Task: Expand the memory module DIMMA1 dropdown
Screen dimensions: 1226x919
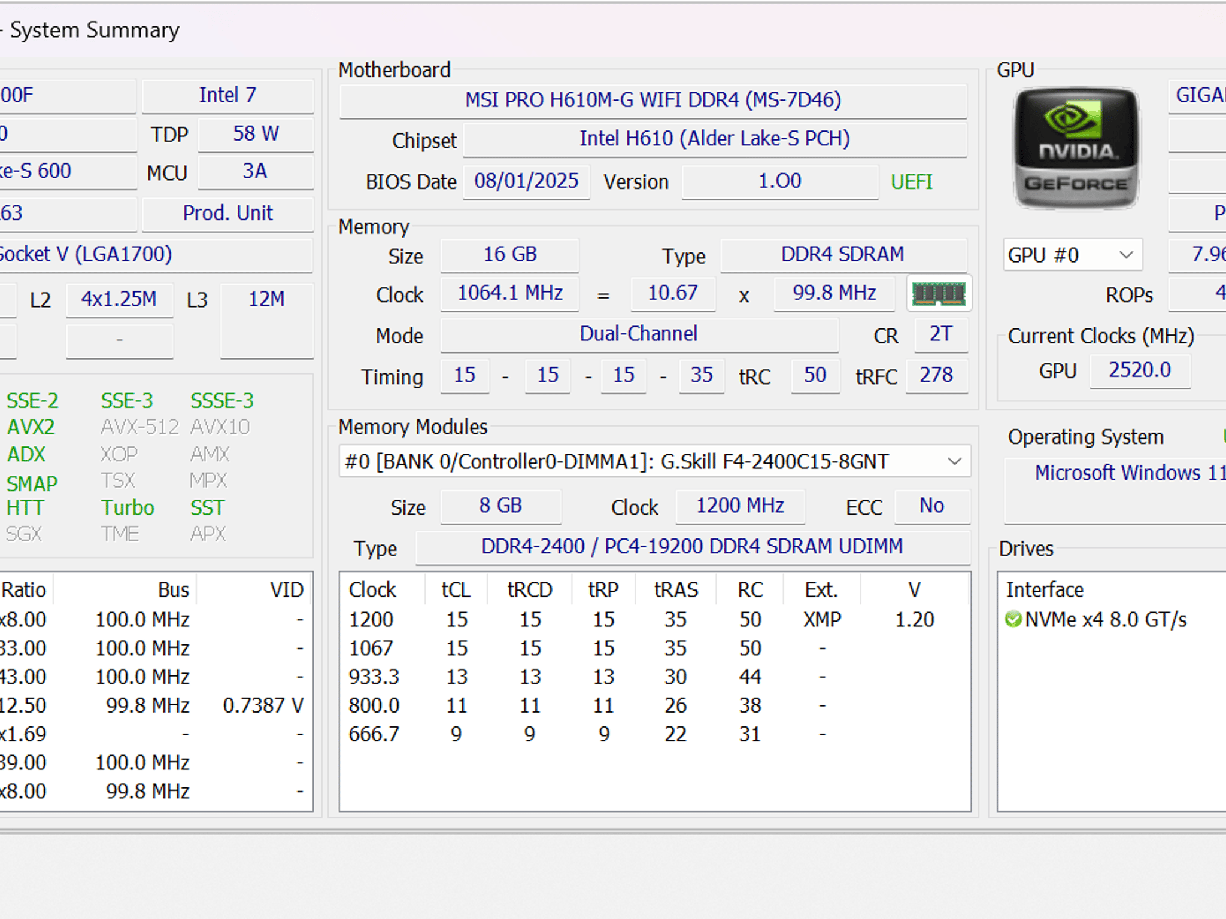Action: point(654,461)
